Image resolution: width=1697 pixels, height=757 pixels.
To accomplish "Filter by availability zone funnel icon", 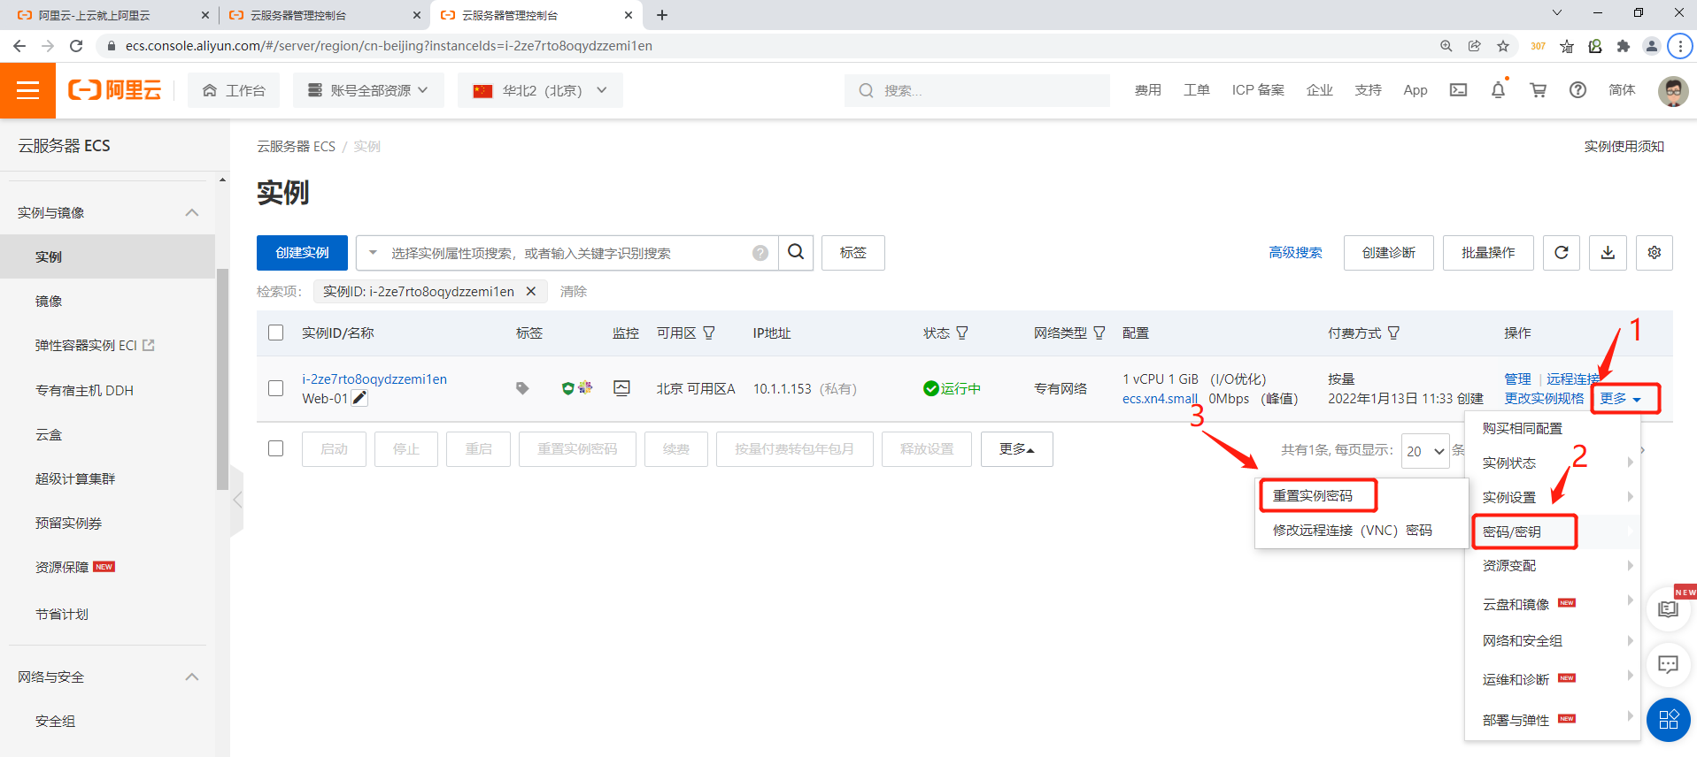I will [709, 333].
